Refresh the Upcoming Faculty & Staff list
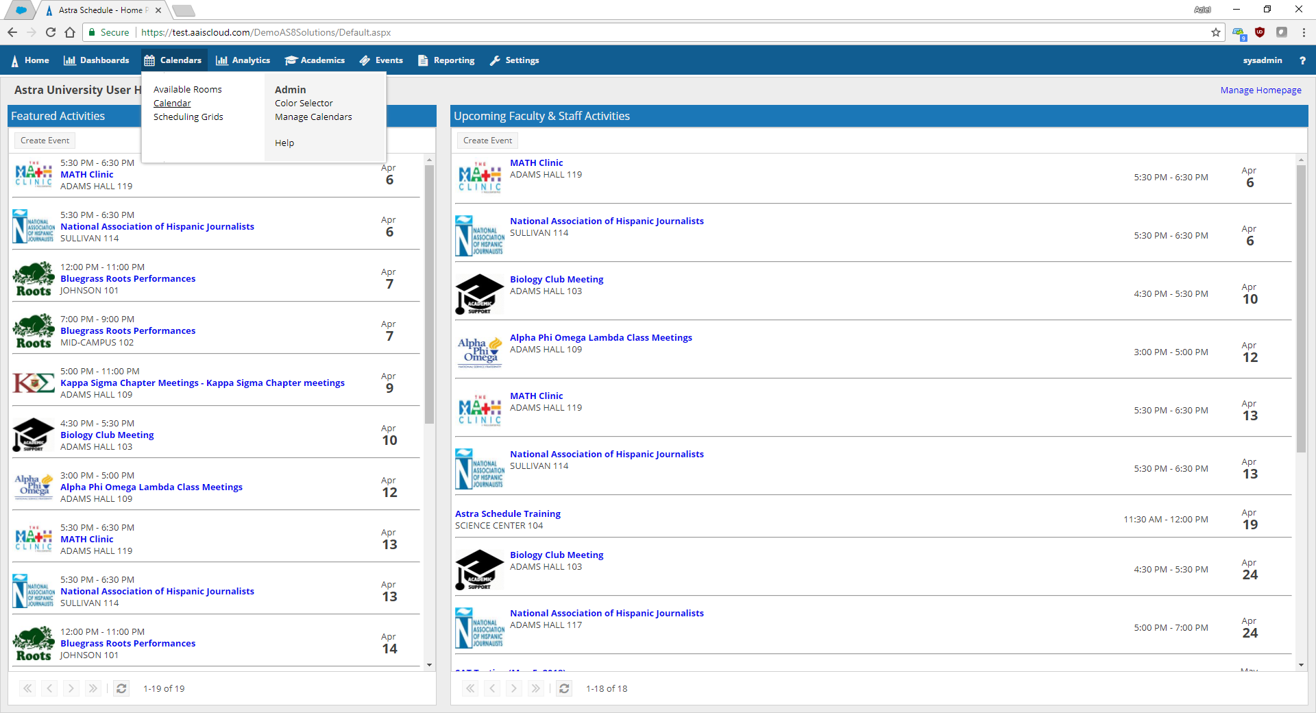 coord(564,688)
